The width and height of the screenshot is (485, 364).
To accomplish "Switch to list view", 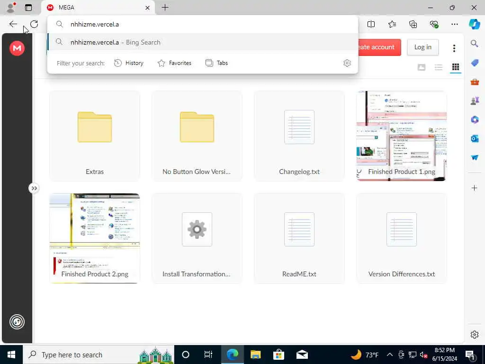I will click(438, 67).
